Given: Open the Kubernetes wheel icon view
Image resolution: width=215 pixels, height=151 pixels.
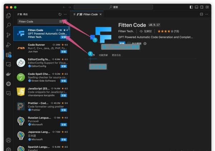Looking at the screenshot, I should pyautogui.click(x=9, y=84).
